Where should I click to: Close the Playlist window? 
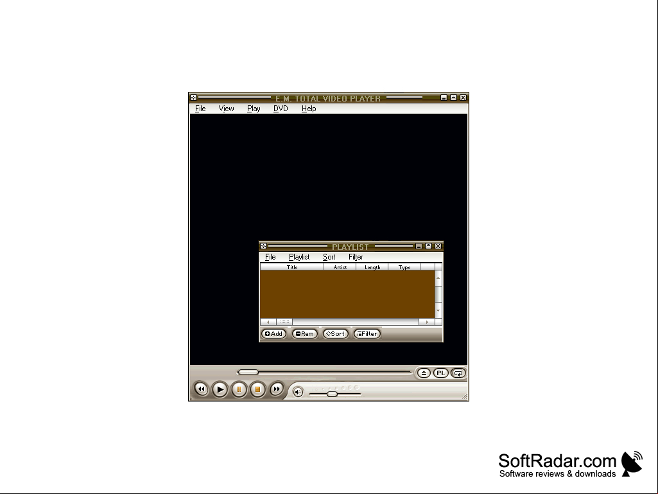click(438, 246)
